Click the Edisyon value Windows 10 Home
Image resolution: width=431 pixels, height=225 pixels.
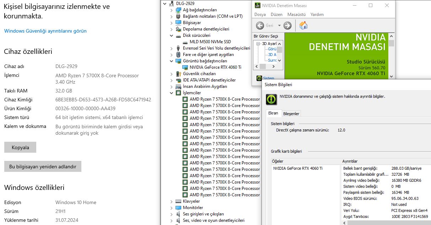(76, 202)
